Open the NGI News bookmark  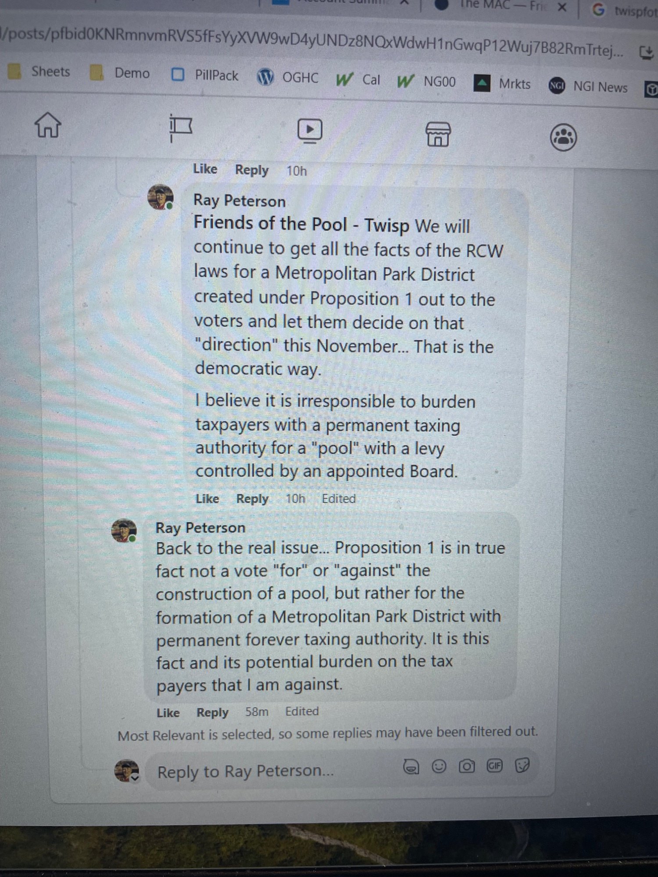click(x=588, y=86)
